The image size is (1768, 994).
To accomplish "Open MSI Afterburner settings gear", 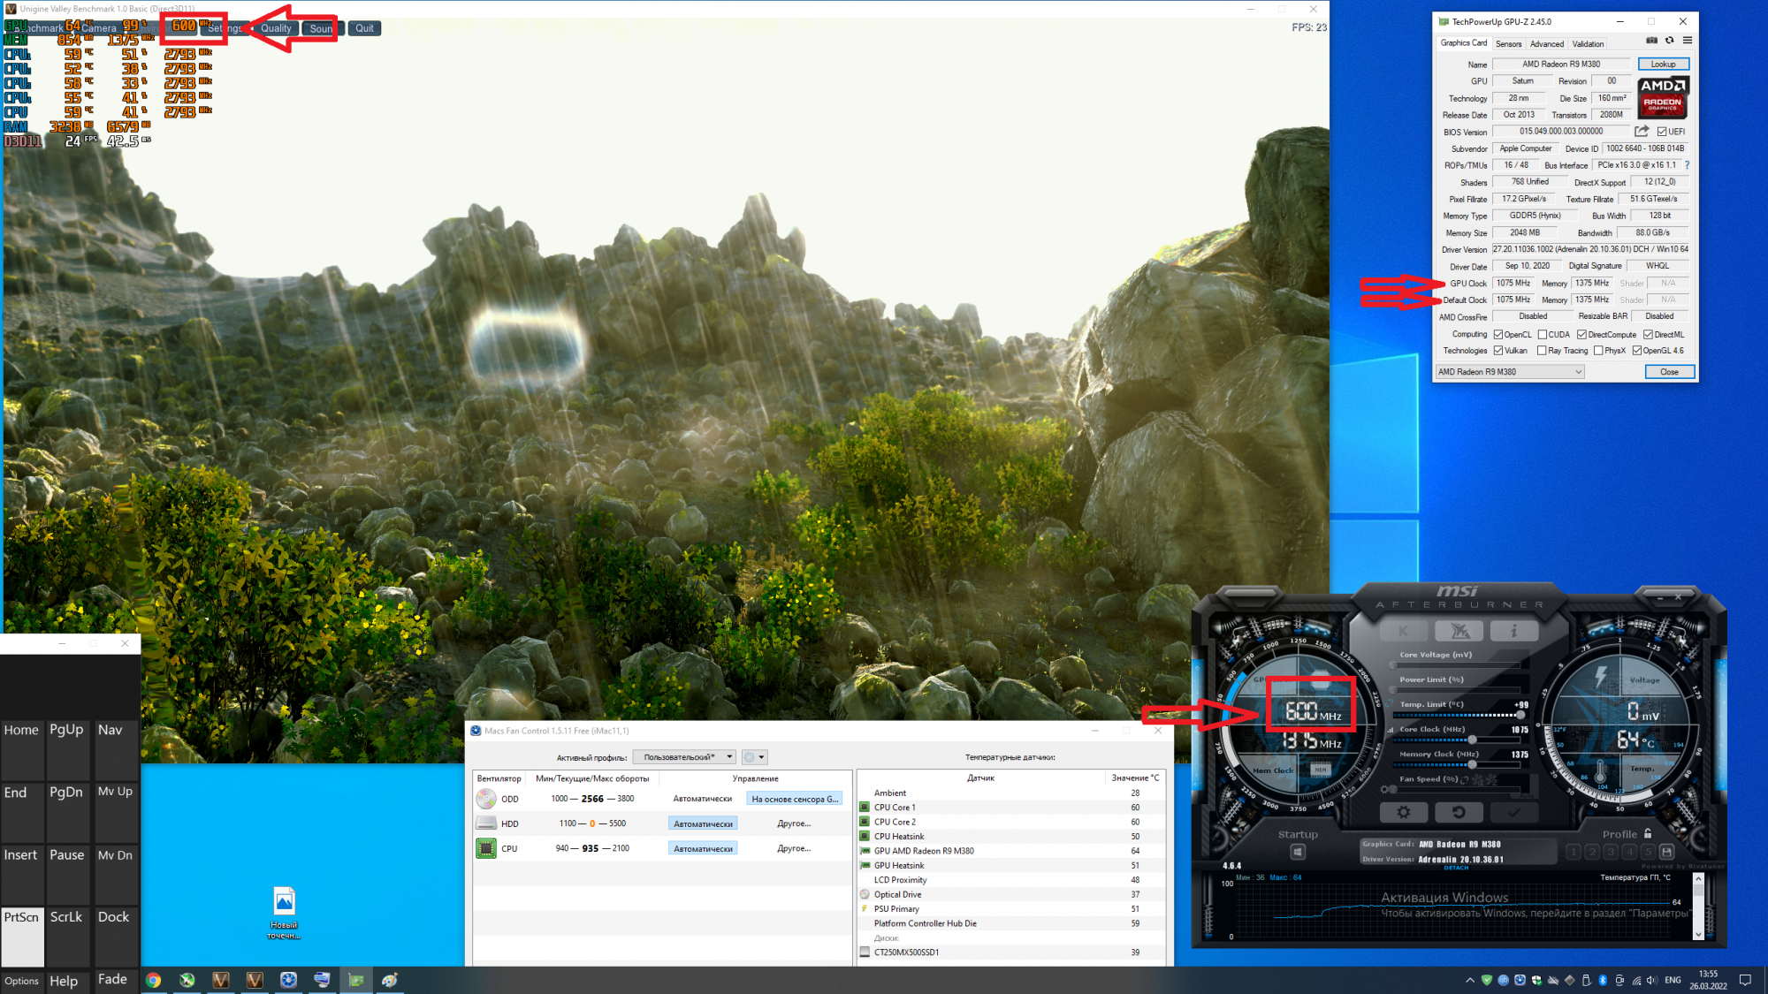I will click(1403, 812).
